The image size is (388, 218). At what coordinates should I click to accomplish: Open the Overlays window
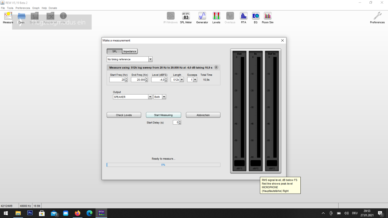coord(230,18)
